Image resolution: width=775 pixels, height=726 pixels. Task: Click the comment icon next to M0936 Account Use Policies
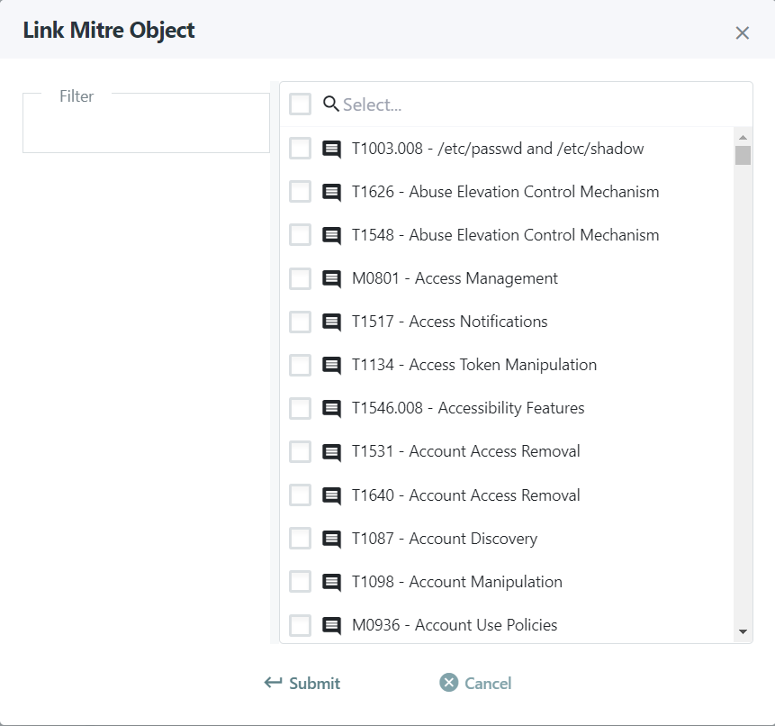[x=331, y=626]
